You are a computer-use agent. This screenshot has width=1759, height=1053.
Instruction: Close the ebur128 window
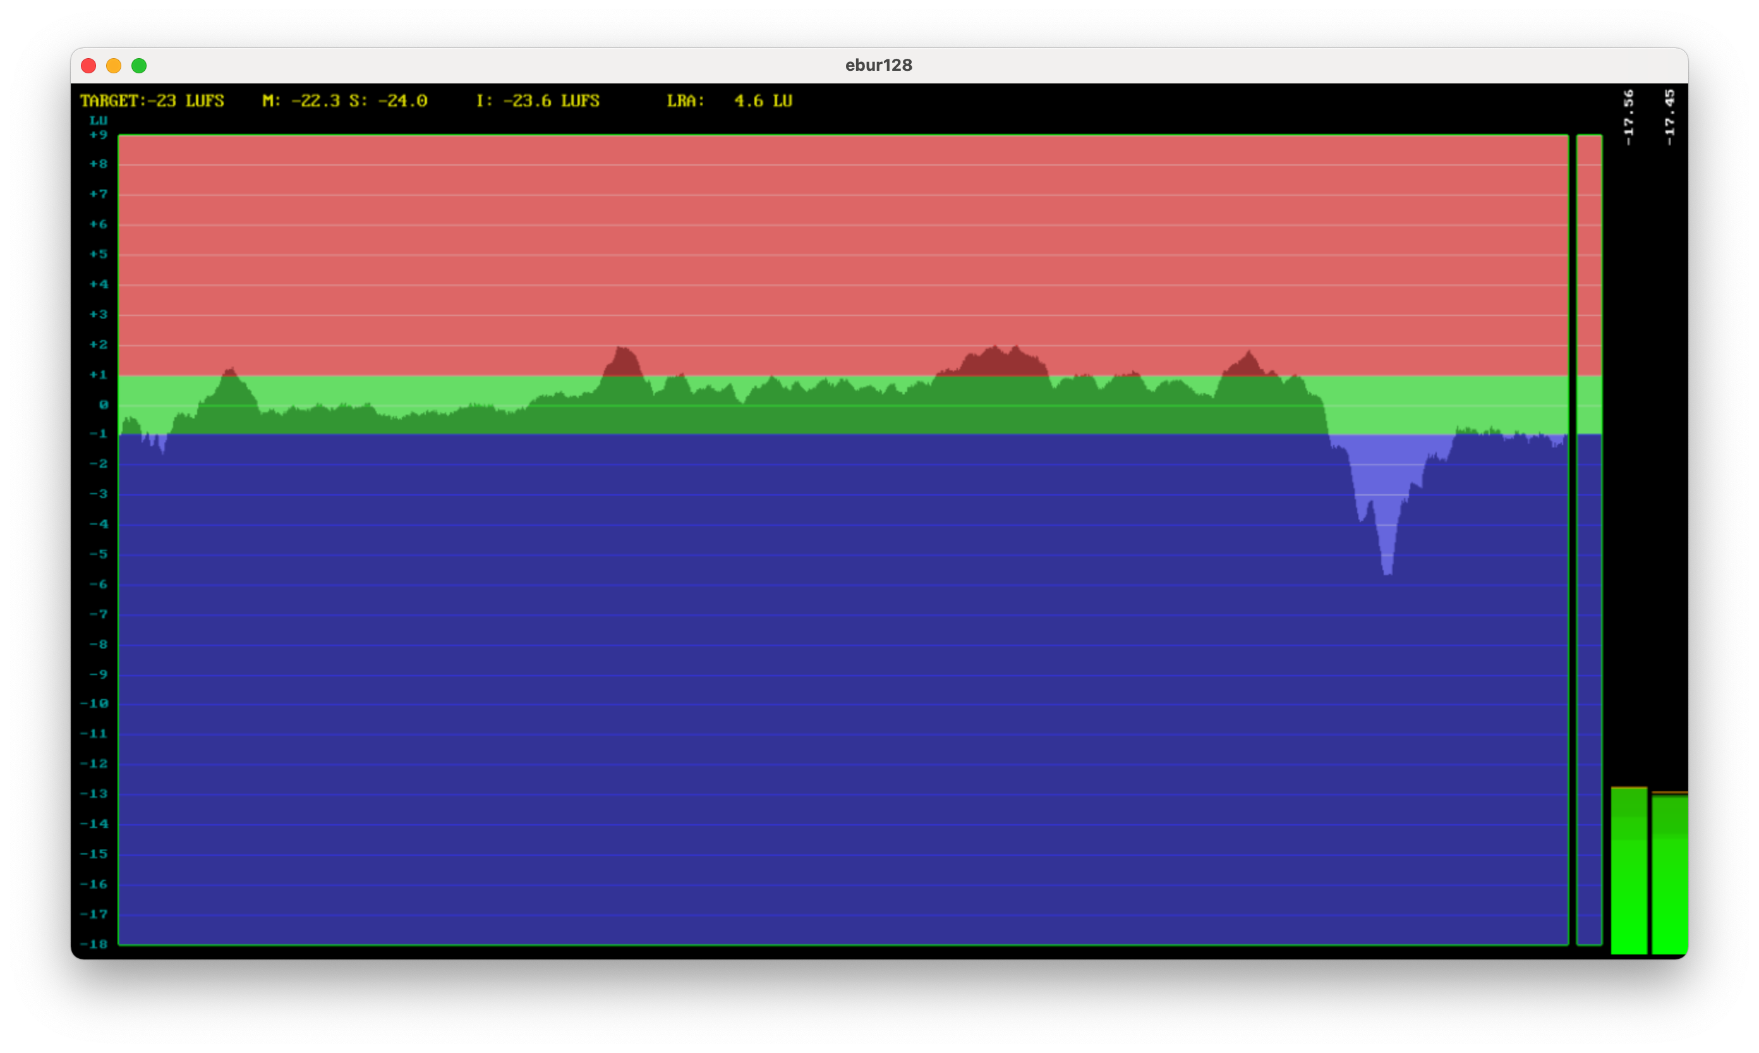tap(88, 65)
